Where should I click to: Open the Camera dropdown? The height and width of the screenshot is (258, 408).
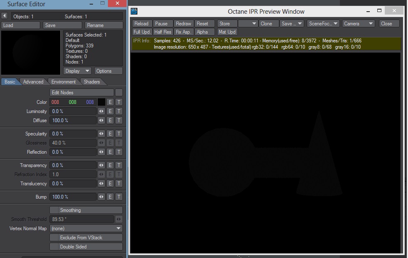pyautogui.click(x=358, y=23)
